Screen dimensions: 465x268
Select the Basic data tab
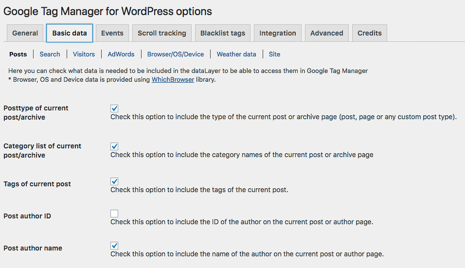coord(70,33)
